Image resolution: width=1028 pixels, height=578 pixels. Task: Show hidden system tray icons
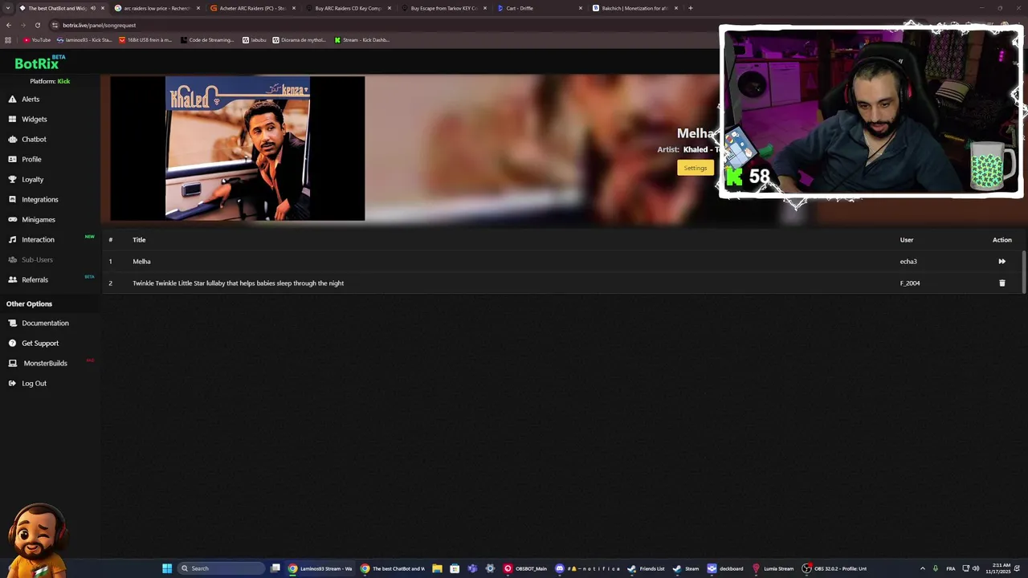click(x=922, y=568)
